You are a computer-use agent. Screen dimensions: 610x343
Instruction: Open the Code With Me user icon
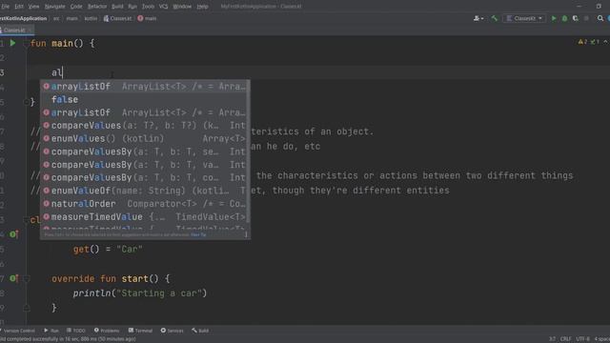[x=478, y=18]
